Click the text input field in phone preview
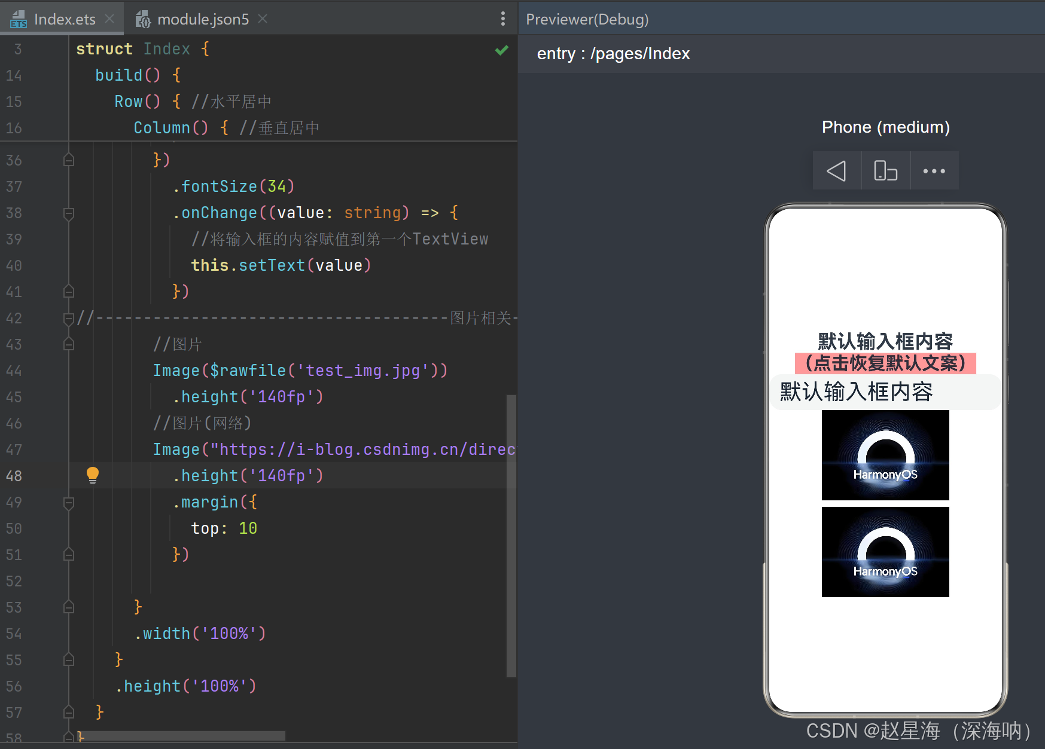This screenshot has height=749, width=1045. click(885, 392)
